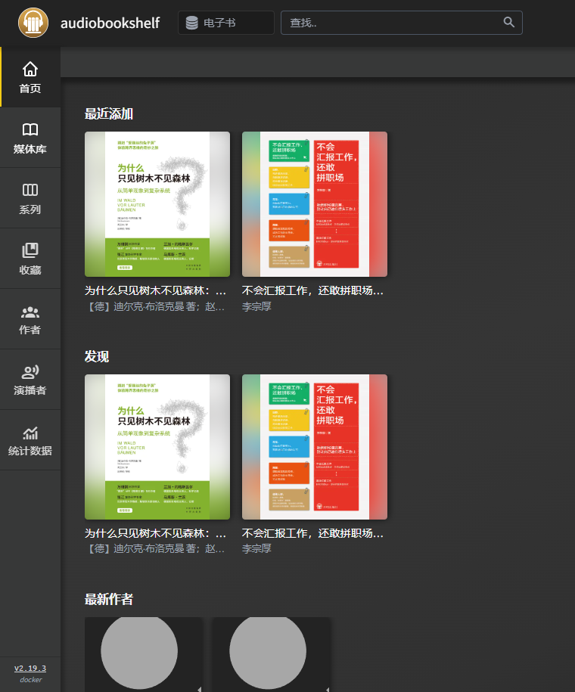The height and width of the screenshot is (692, 575).
Task: Open first author card under 最新作者
Action: [144, 654]
